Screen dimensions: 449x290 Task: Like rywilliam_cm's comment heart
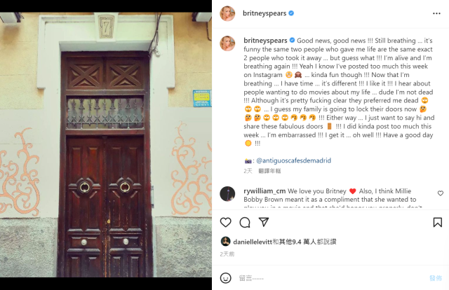(x=441, y=193)
